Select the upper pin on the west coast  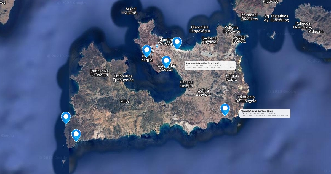point(66,117)
